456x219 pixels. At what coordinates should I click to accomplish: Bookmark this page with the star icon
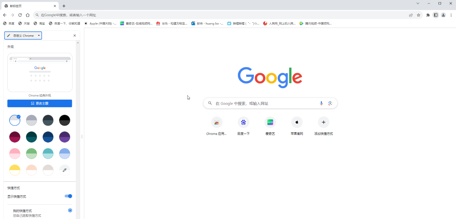(418, 15)
